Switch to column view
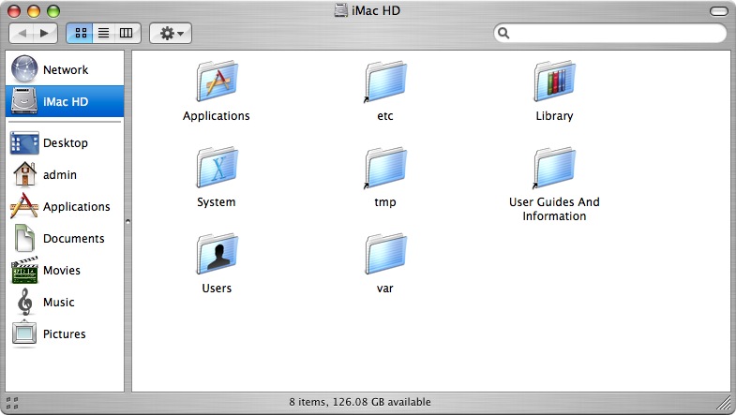The image size is (736, 415). (127, 34)
